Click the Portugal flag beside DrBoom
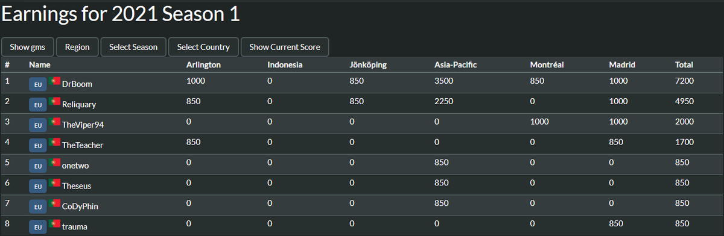Screen dimensions: 724x236 pyautogui.click(x=55, y=80)
